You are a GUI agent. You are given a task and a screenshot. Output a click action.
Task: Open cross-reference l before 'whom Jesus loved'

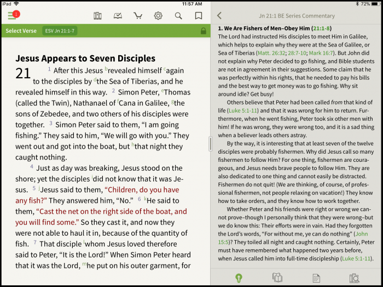coord(84,242)
